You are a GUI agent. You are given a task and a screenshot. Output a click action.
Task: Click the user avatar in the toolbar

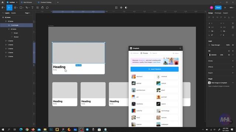(211, 8)
